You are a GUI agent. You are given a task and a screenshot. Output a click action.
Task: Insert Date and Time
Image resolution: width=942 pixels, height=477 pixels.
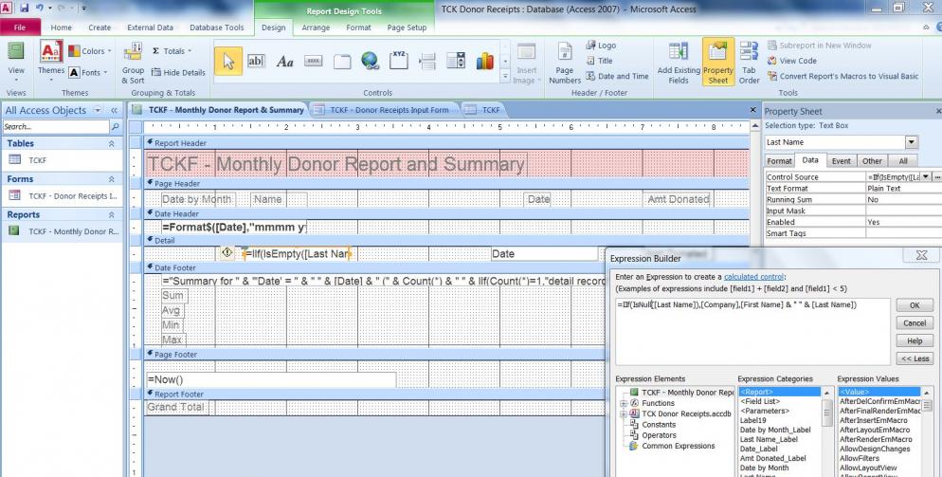[x=617, y=77]
